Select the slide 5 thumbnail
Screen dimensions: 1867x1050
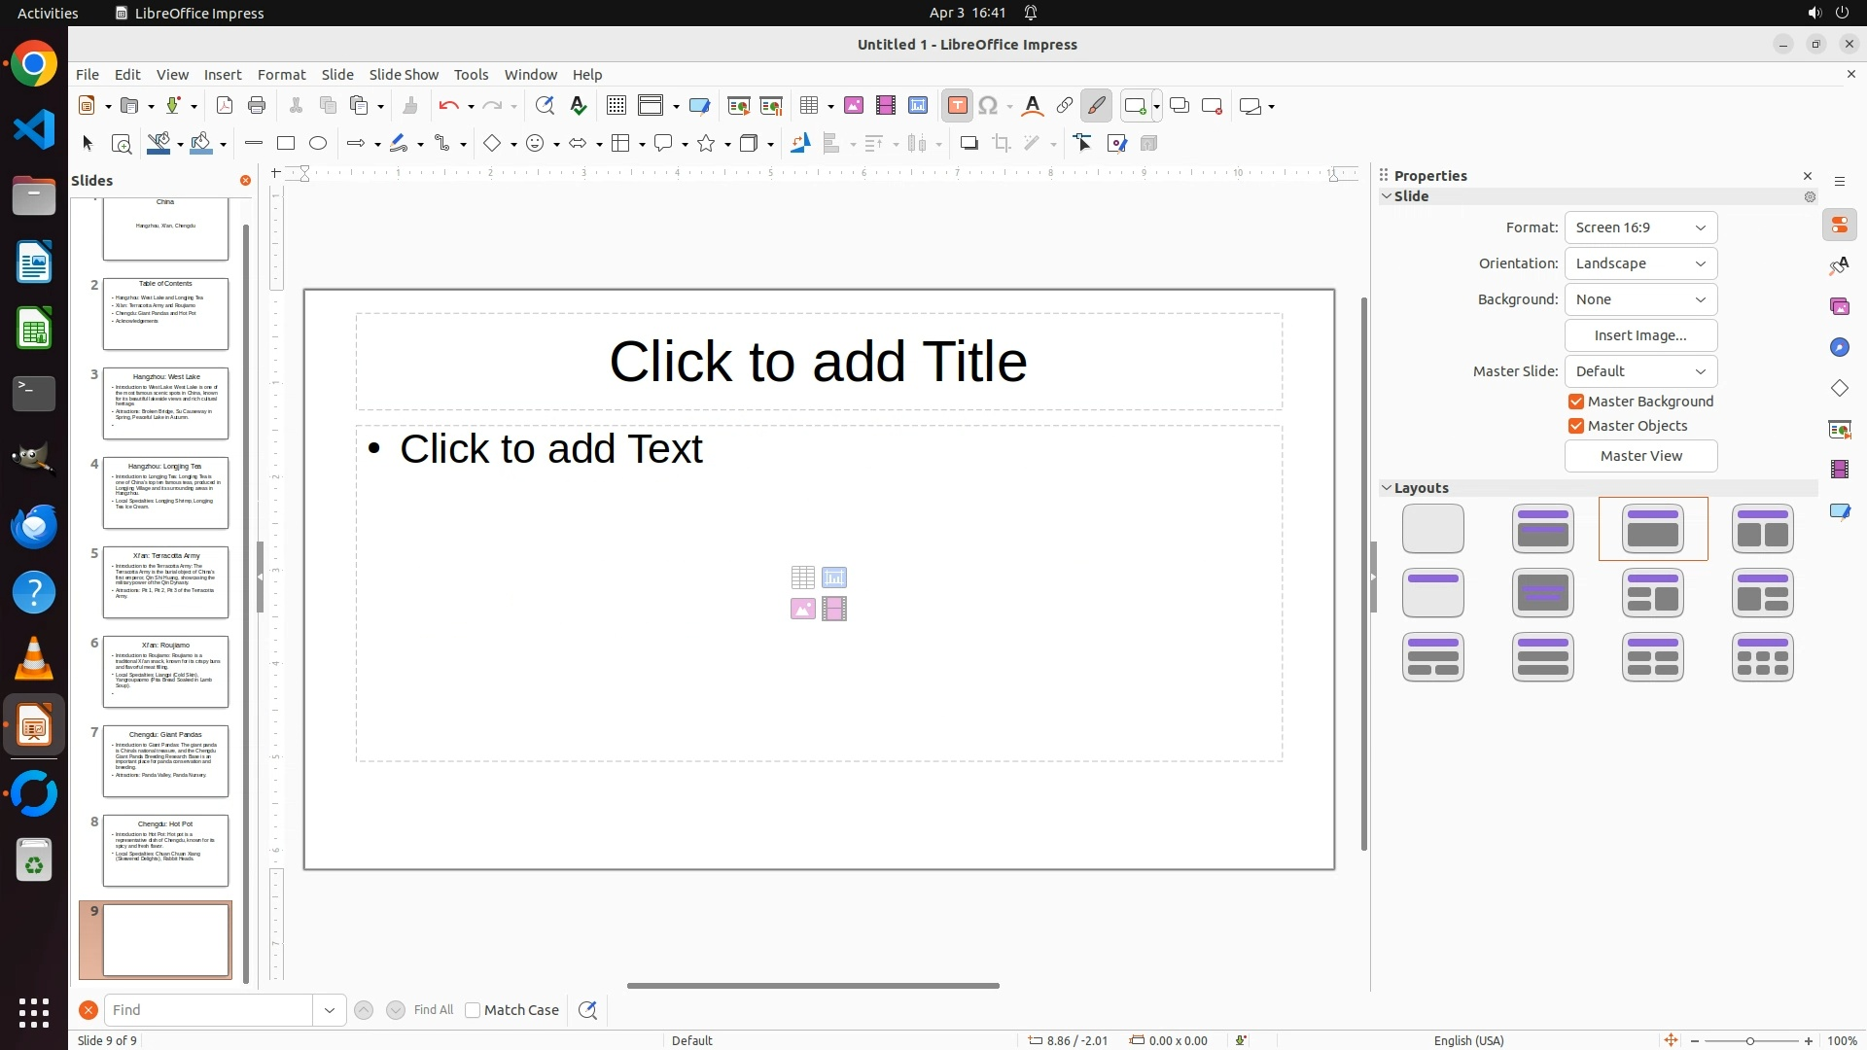coord(165,582)
